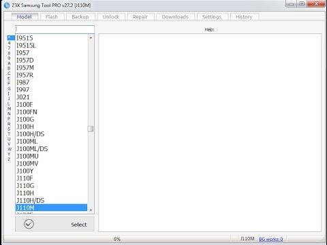Select model J110G

(x=52, y=186)
